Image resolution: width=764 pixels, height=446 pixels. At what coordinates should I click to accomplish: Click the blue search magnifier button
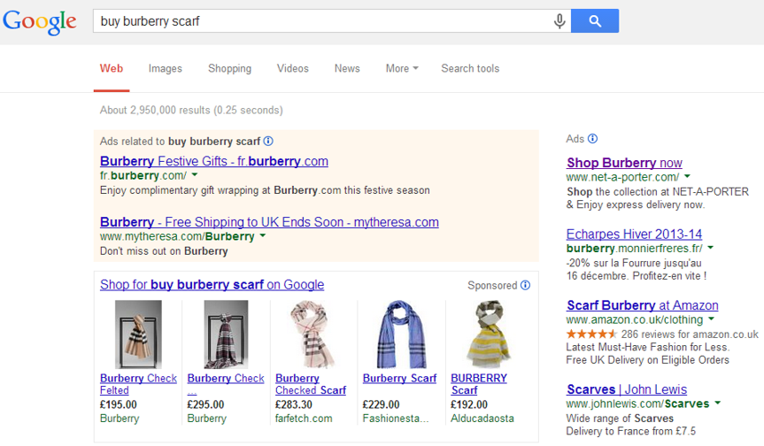594,21
